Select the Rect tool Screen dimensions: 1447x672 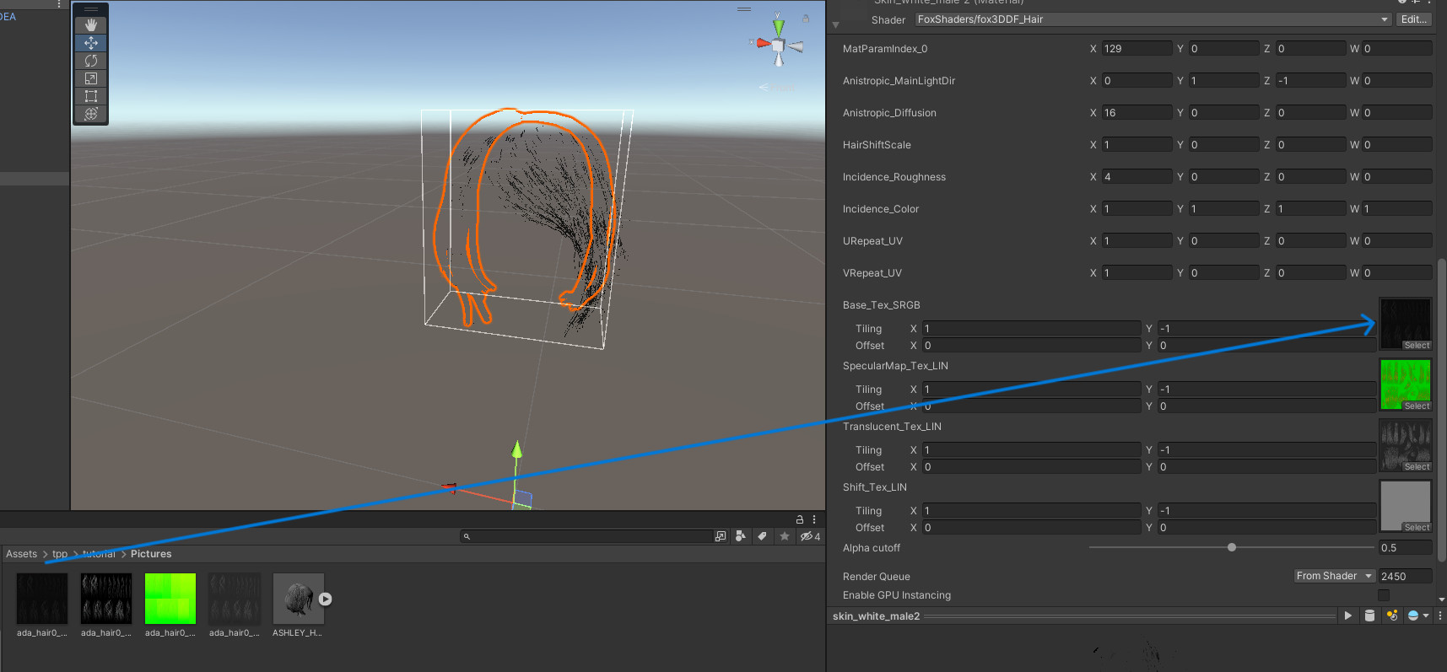pyautogui.click(x=91, y=96)
